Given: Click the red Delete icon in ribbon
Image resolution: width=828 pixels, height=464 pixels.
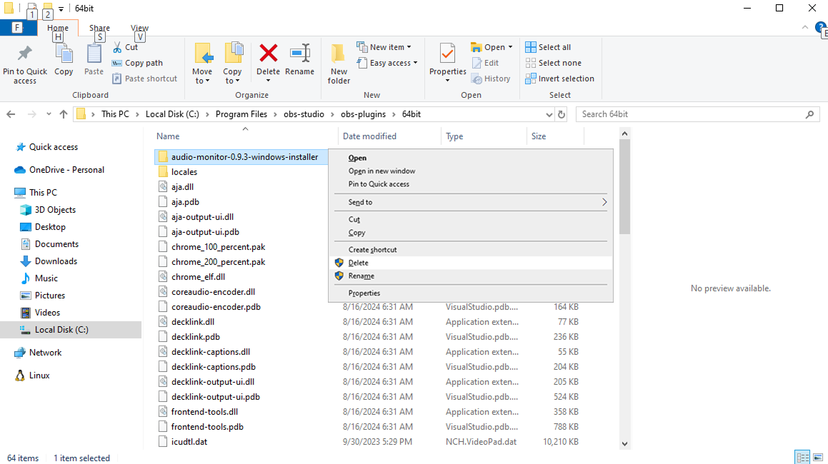Looking at the screenshot, I should [268, 54].
